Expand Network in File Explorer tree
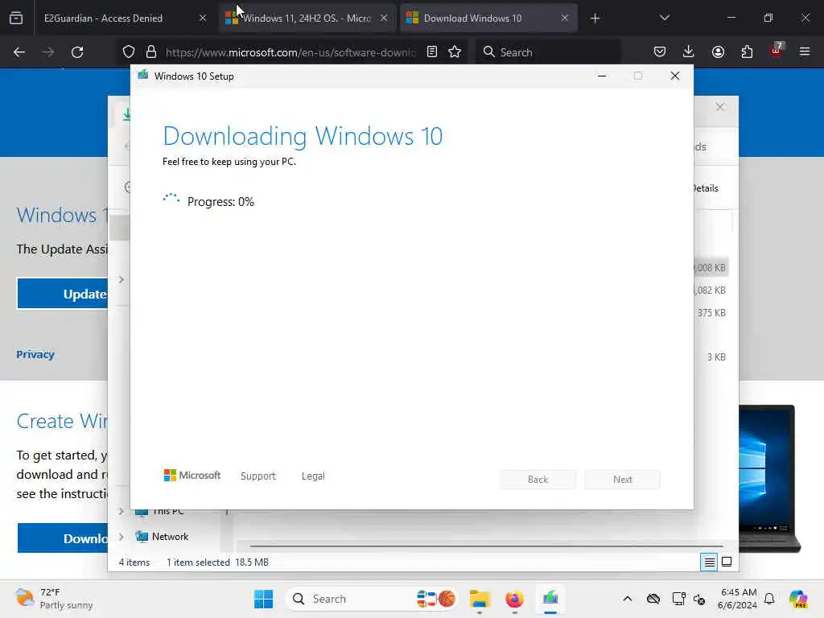824x618 pixels. click(x=122, y=537)
